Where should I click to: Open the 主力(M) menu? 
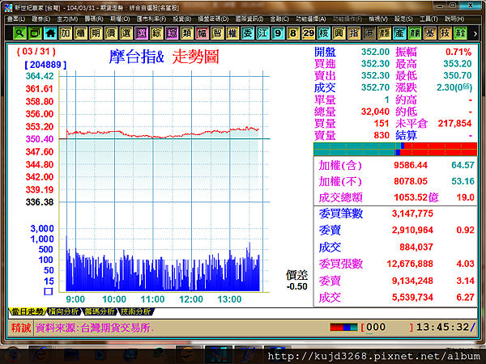67,19
